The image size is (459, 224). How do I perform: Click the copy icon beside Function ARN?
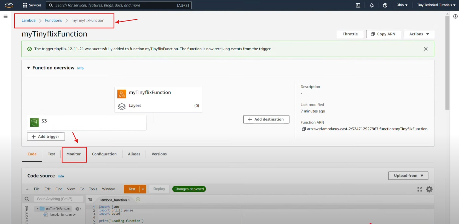pyautogui.click(x=303, y=129)
